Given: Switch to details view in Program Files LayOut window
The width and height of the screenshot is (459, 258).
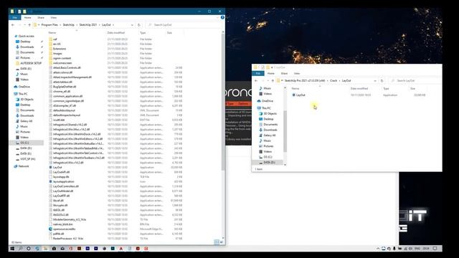Looking at the screenshot, I should coord(217,242).
